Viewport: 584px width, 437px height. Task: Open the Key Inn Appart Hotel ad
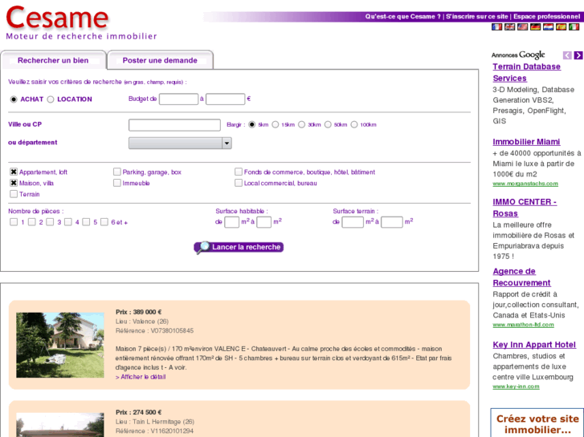[534, 345]
